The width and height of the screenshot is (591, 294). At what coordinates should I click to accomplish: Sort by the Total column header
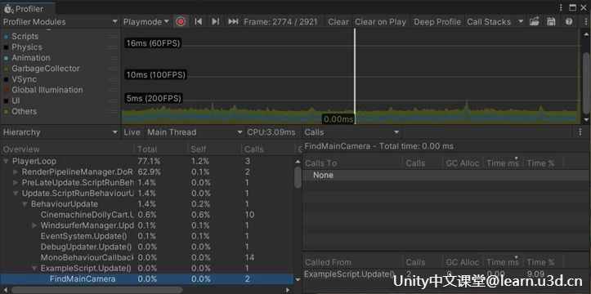[x=161, y=149]
